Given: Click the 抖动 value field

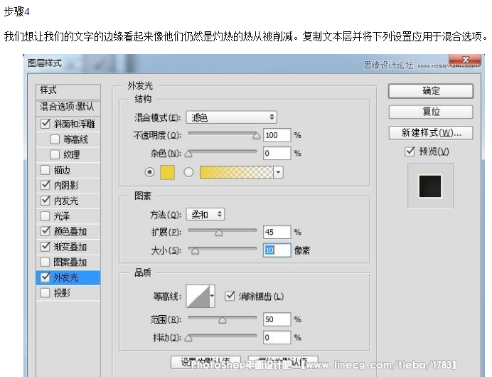Looking at the screenshot, I should point(277,337).
